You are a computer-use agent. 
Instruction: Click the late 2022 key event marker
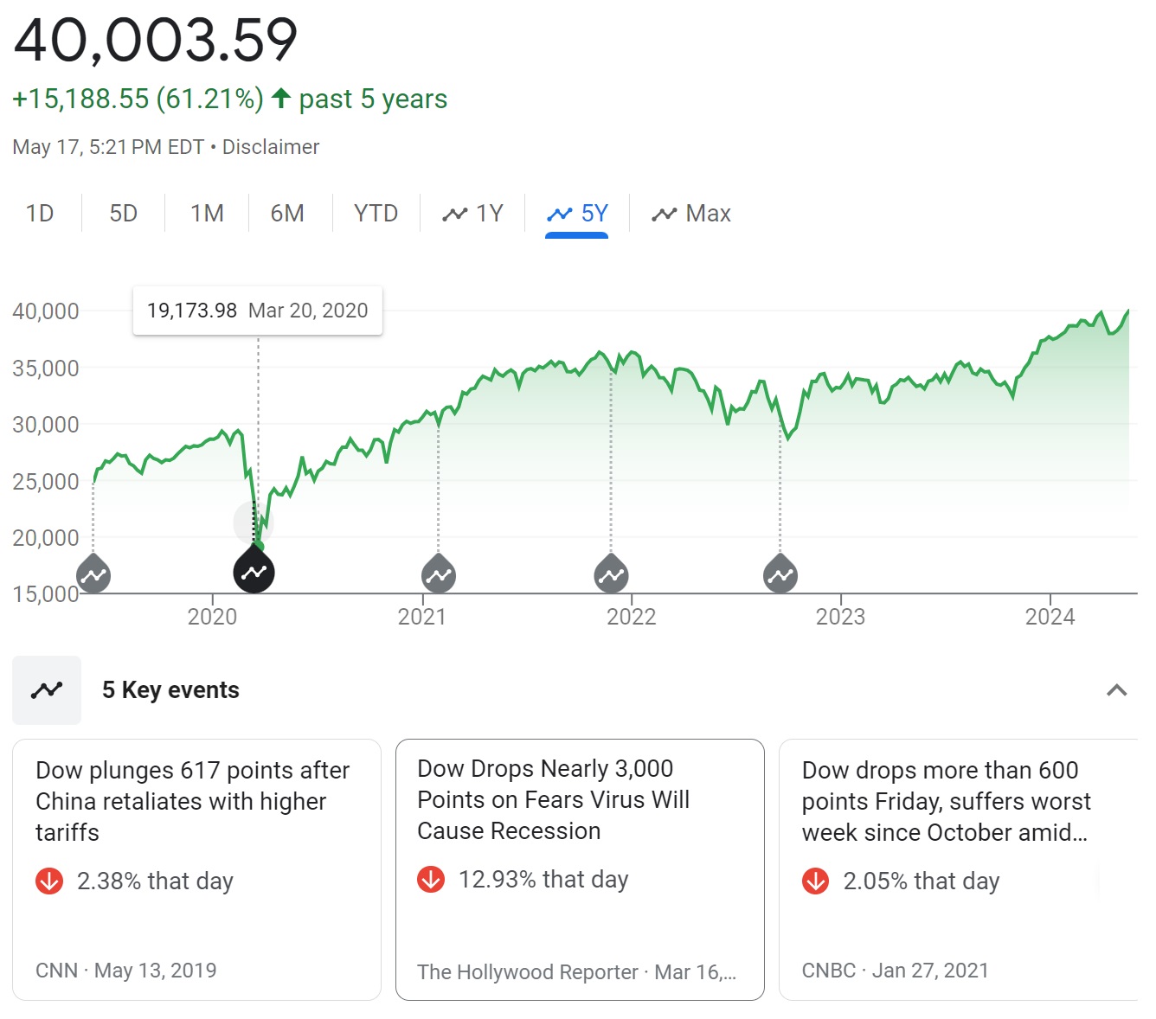pos(780,574)
